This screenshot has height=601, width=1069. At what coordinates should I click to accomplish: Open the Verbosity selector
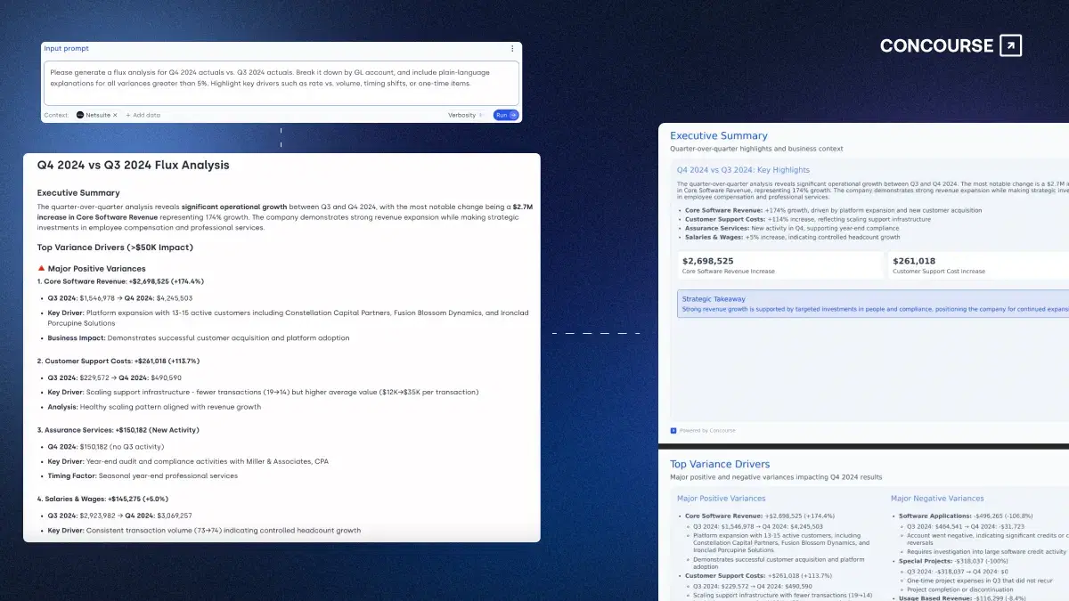click(x=466, y=115)
